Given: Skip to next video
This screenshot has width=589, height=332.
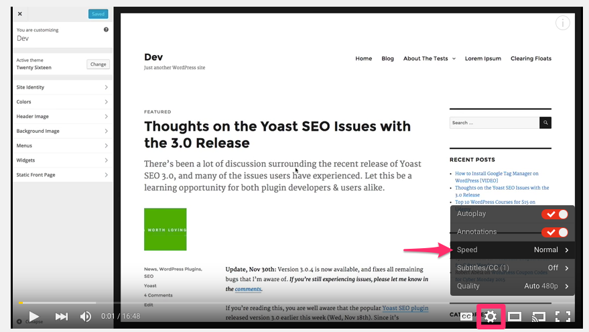Looking at the screenshot, I should coord(61,316).
